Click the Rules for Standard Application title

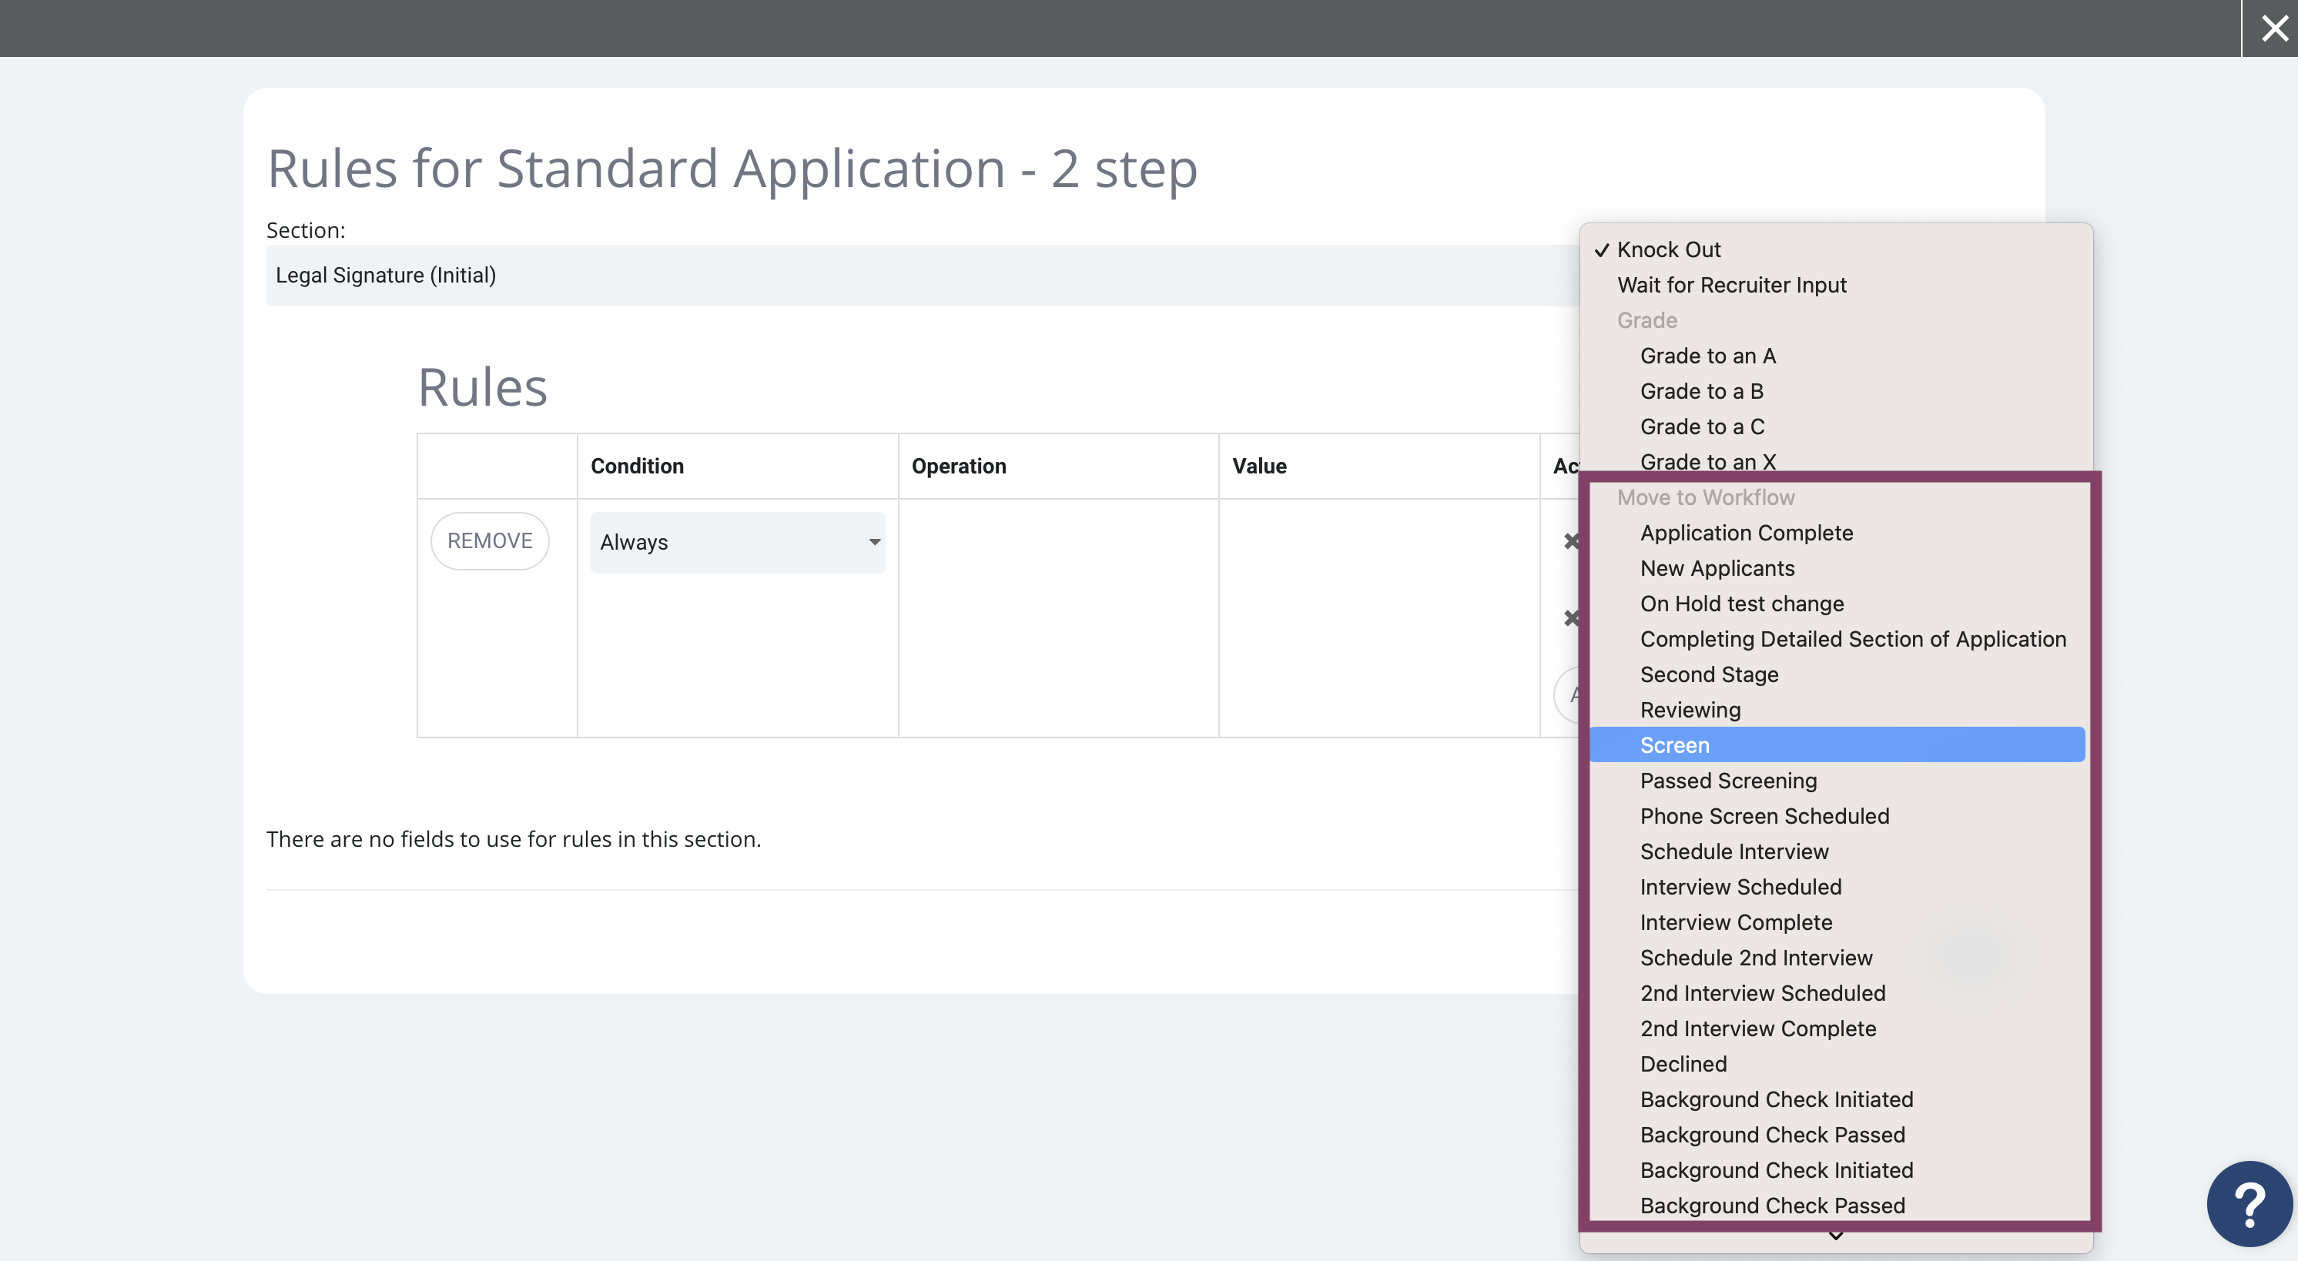coord(732,169)
